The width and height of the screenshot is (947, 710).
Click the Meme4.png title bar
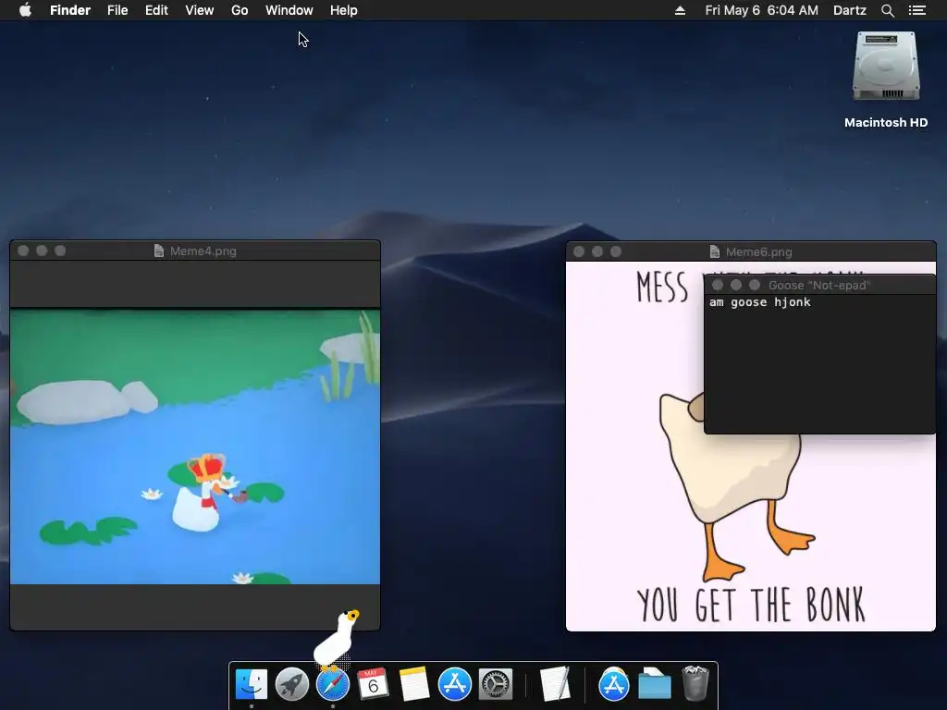[x=195, y=251]
